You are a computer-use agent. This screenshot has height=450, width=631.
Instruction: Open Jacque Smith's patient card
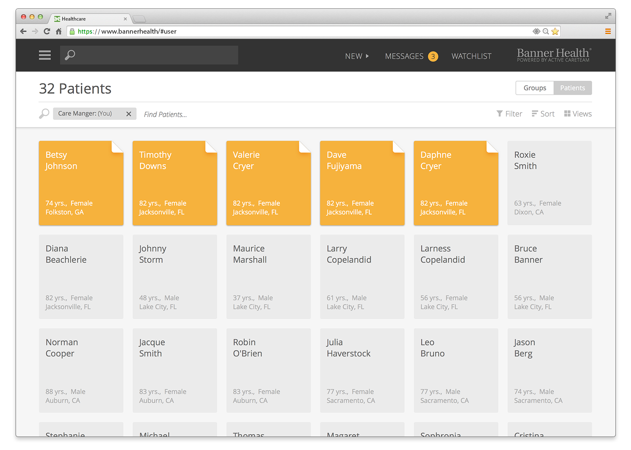point(175,371)
